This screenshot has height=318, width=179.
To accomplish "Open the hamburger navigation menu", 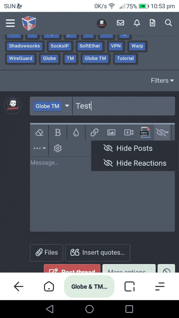I will click(x=10, y=23).
